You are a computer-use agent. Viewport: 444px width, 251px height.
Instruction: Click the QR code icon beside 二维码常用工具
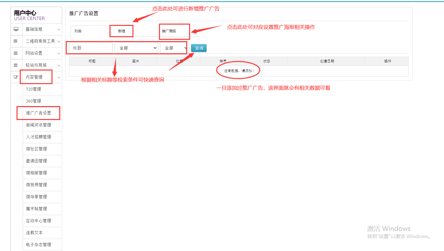[16, 41]
